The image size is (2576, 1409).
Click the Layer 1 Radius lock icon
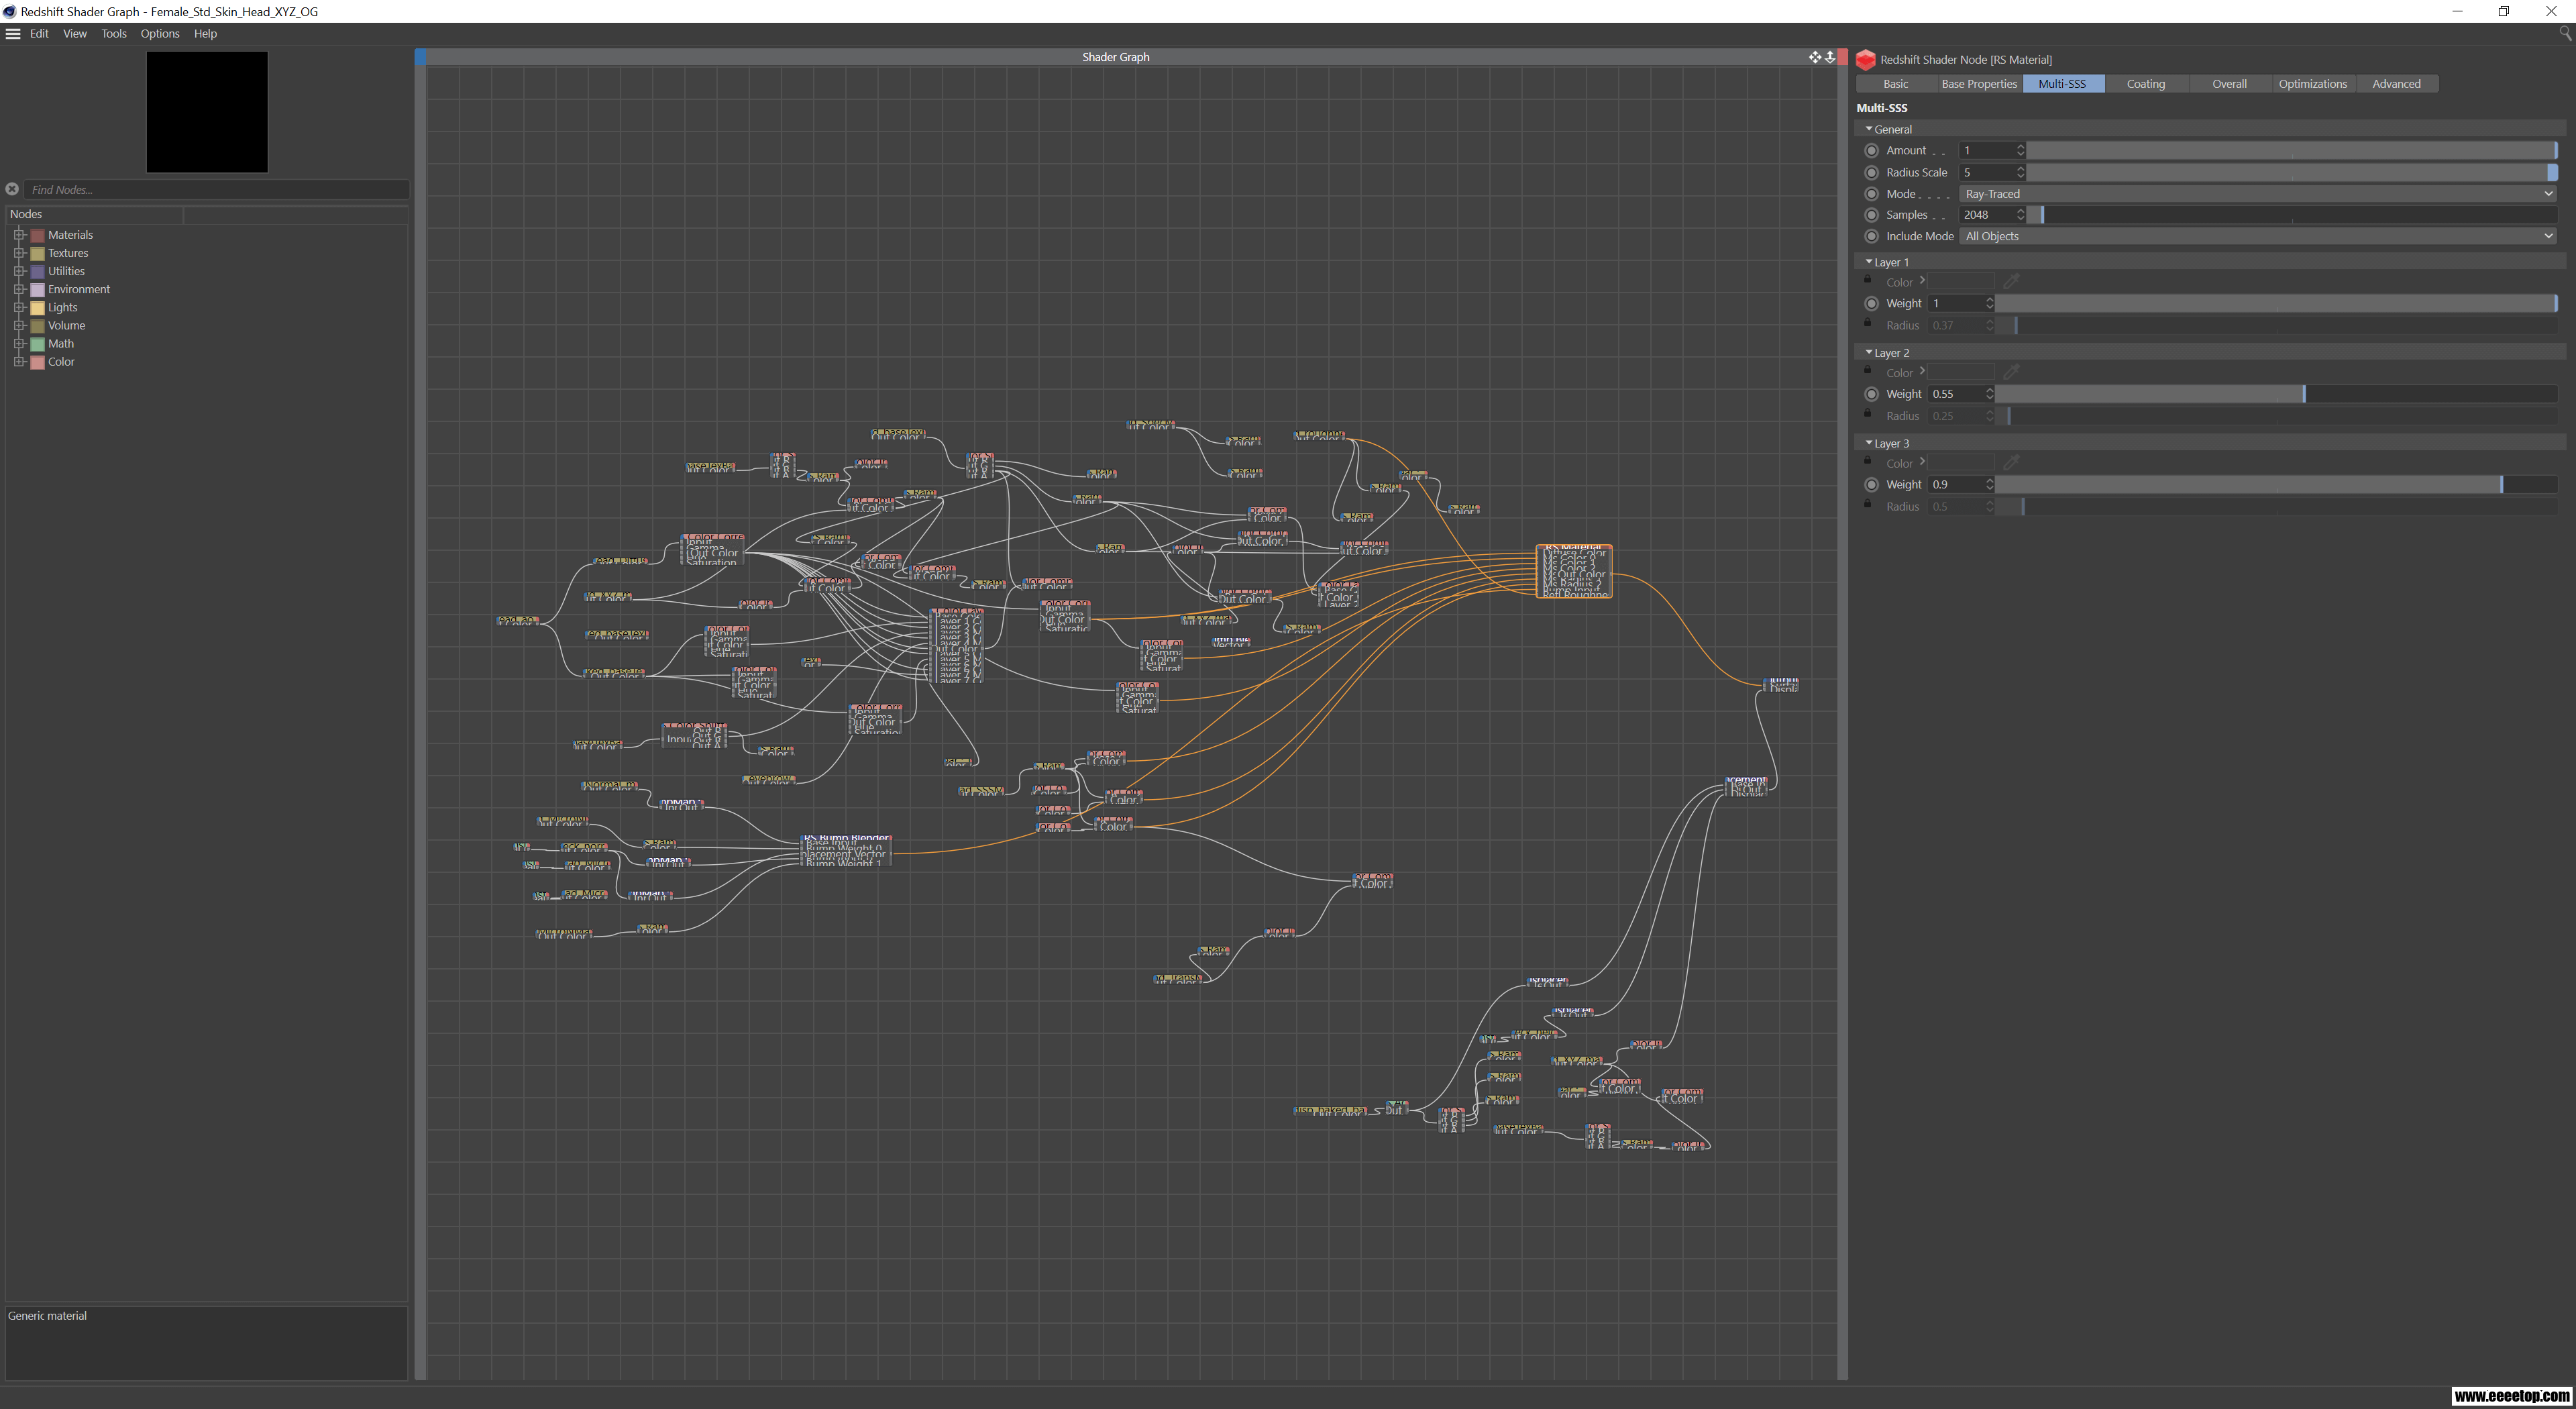[x=1867, y=322]
